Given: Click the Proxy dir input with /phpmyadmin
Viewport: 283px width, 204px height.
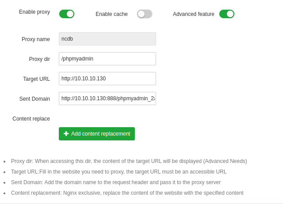Looking at the screenshot, I should 107,59.
